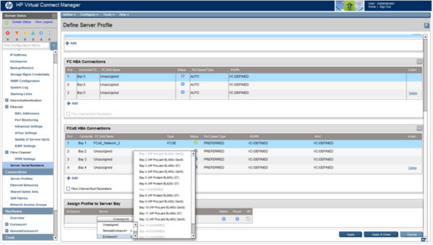The height and width of the screenshot is (245, 433).
Task: Click the Sign Out link
Action: point(385,7)
